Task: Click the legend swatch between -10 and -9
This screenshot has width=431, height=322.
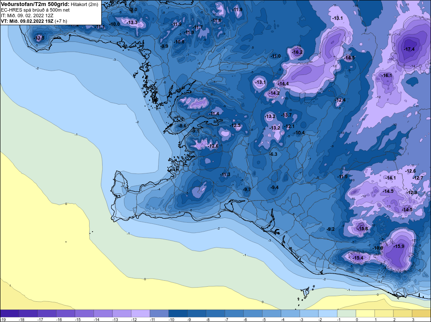Action: click(x=178, y=313)
